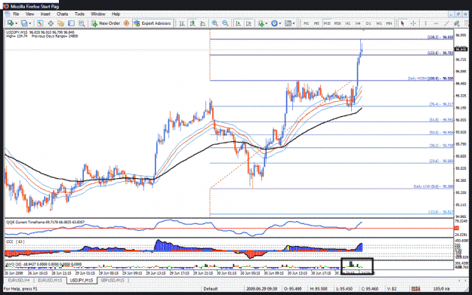The image size is (472, 295).
Task: Open the MetaEditor diamond icon
Action: (126, 23)
